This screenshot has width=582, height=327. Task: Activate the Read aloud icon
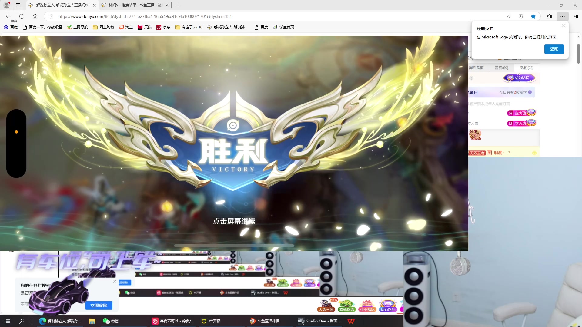(509, 16)
